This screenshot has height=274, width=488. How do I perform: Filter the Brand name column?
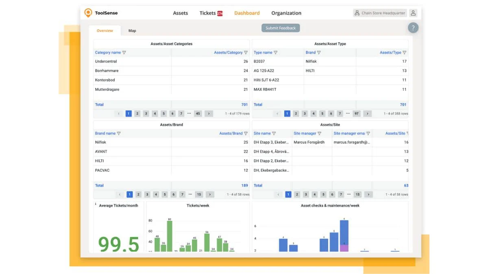119,133
